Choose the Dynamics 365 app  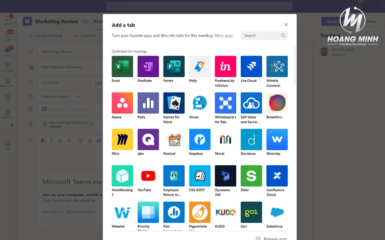tap(225, 176)
